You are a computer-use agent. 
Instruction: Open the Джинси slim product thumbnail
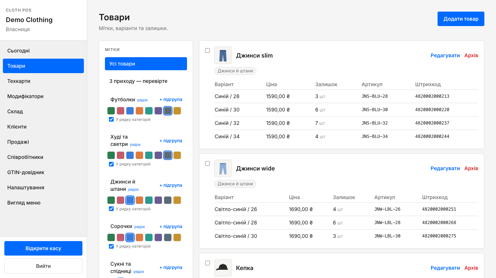click(223, 55)
